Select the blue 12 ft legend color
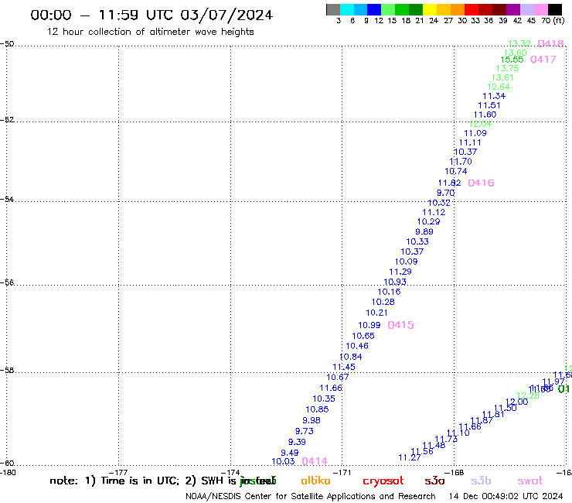The height and width of the screenshot is (503, 572). tap(374, 10)
